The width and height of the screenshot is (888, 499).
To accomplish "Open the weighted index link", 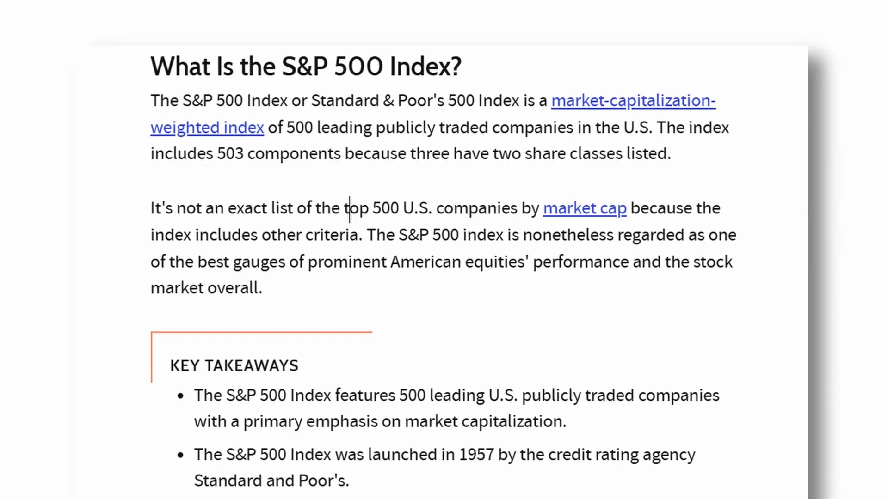I will click(207, 128).
